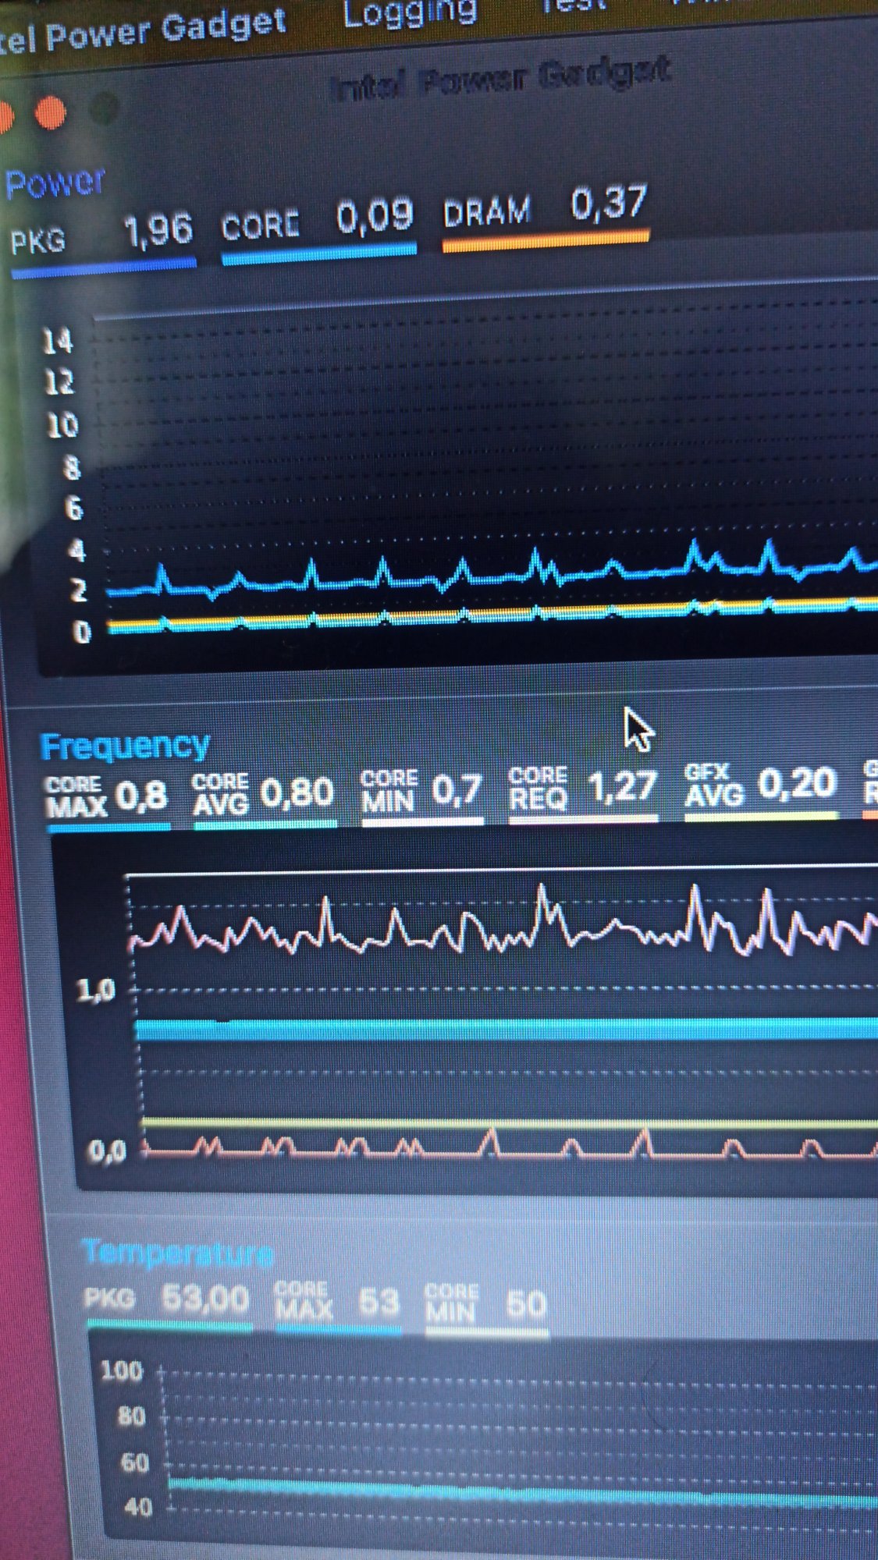
Task: Click the Frequency section heading
Action: click(125, 746)
